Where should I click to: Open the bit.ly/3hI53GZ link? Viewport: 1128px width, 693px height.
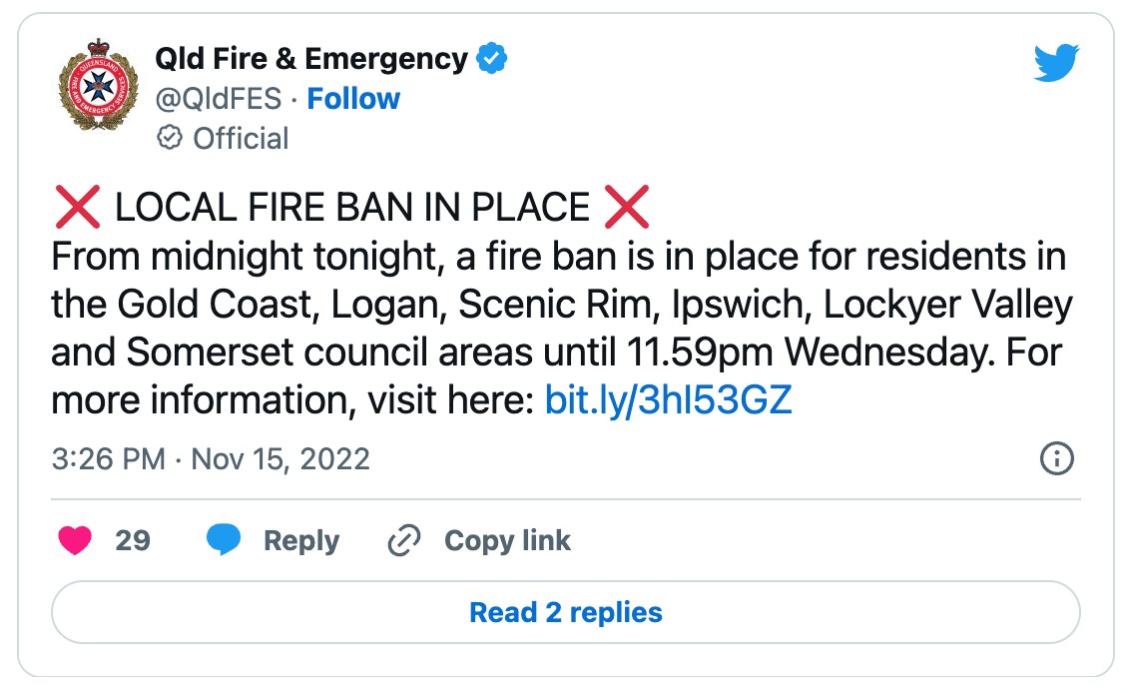[x=668, y=400]
